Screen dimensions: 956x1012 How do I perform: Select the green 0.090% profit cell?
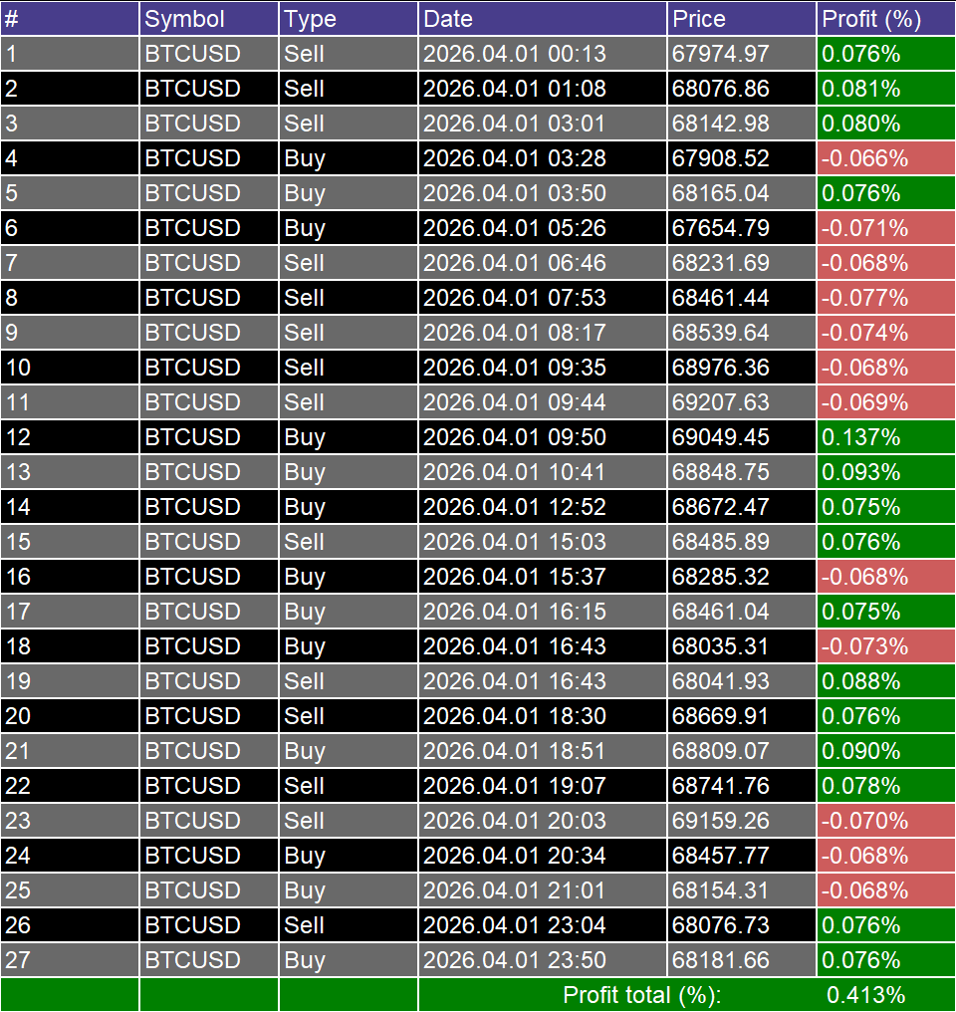click(x=885, y=751)
